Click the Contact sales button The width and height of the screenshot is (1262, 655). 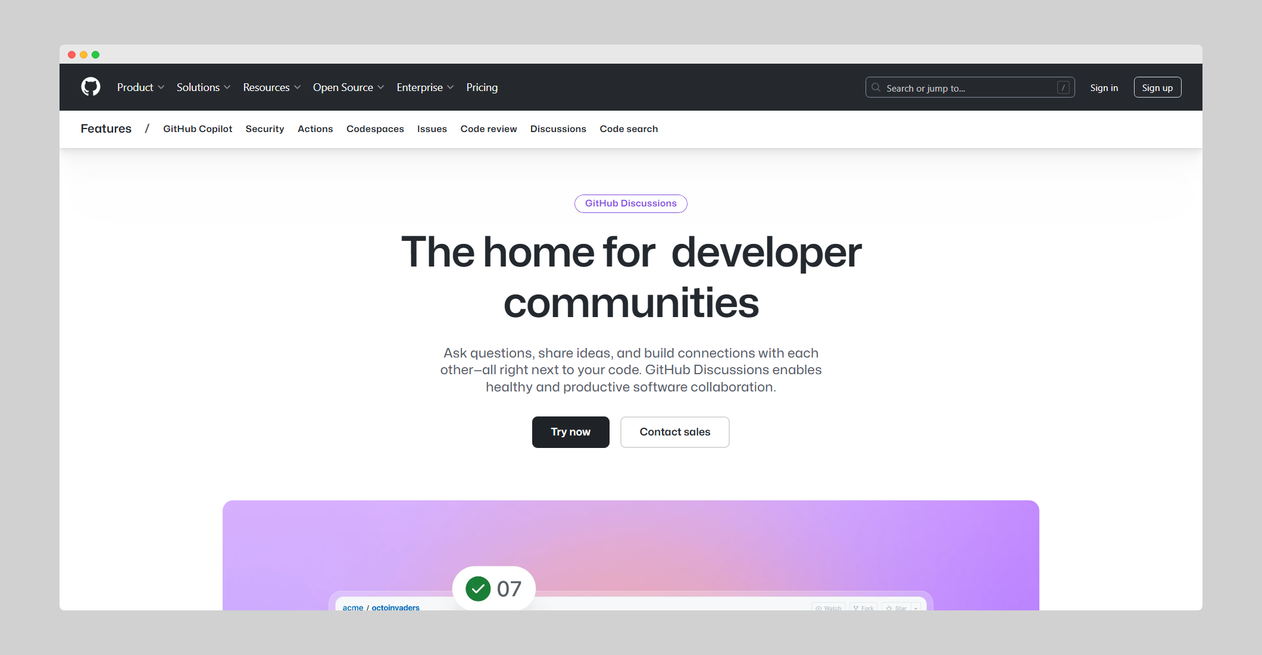[x=674, y=432]
